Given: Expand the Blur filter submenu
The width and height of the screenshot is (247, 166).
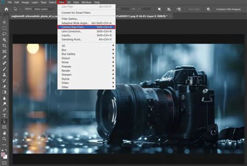Looking at the screenshot, I should 86,50.
